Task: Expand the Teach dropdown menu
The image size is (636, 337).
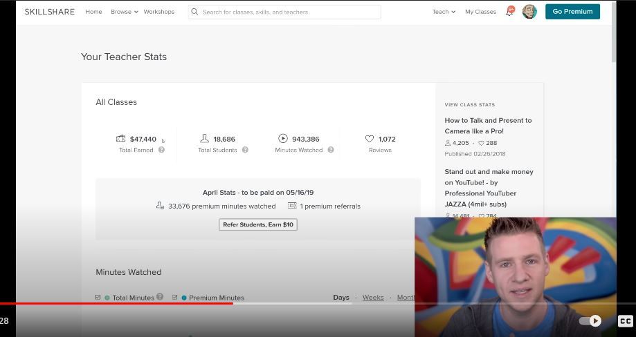Action: [444, 12]
